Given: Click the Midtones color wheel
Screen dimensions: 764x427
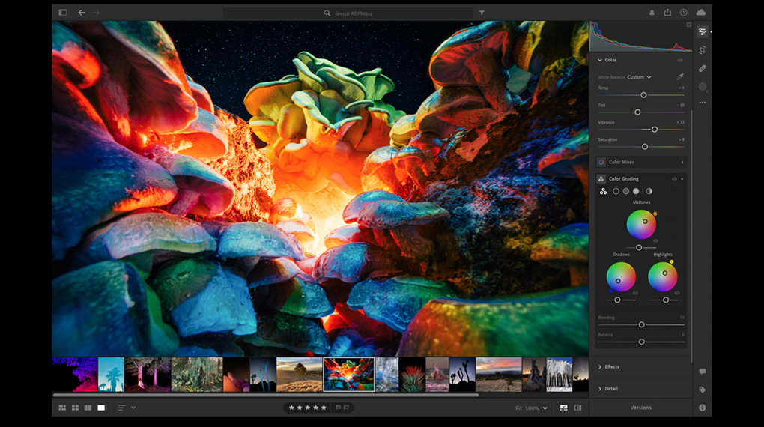Looking at the screenshot, I should tap(641, 224).
